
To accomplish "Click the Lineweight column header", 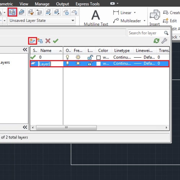I will (x=144, y=50).
